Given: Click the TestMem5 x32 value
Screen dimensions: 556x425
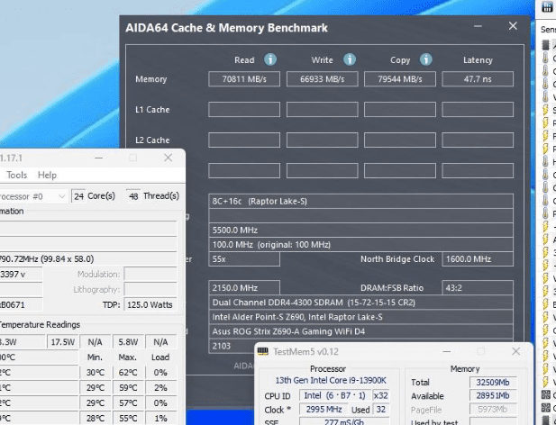Looking at the screenshot, I should click(381, 395).
